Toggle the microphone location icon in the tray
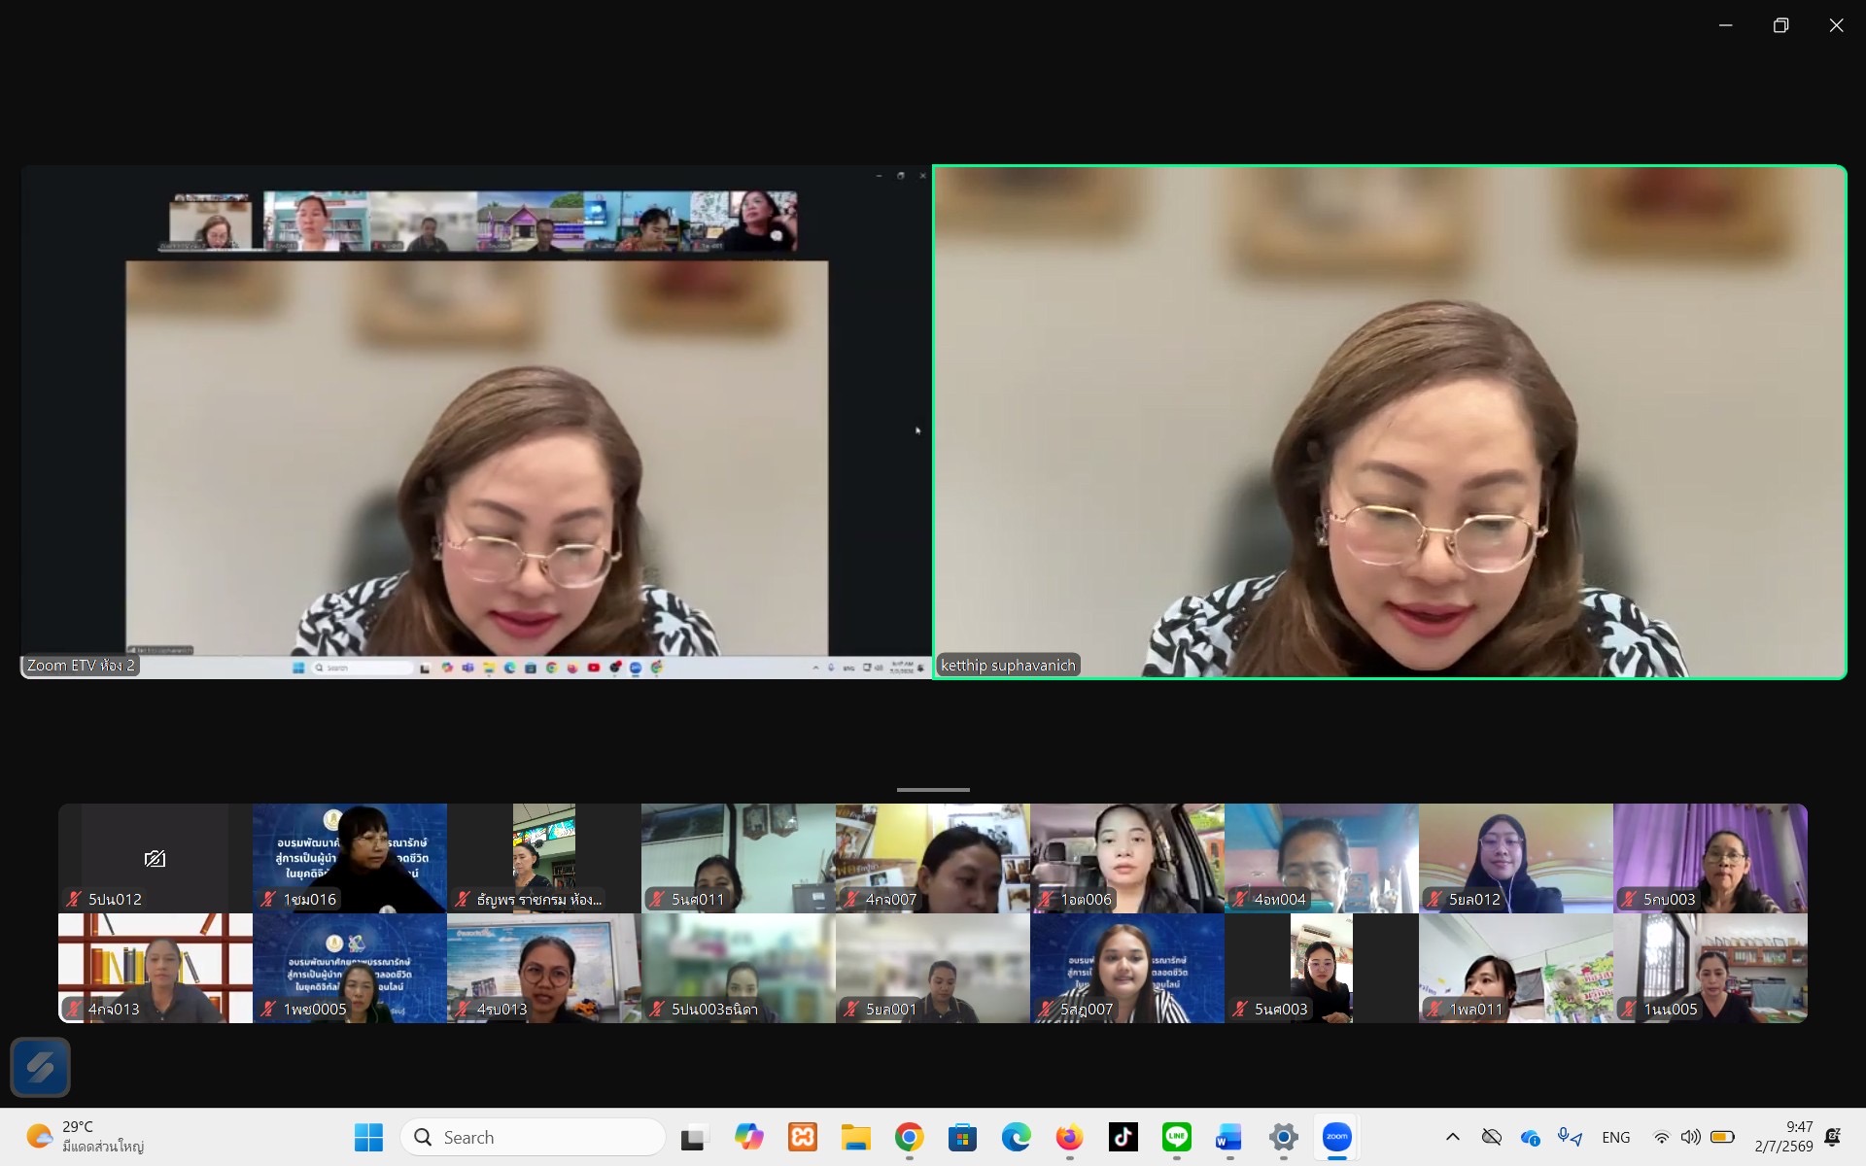Viewport: 1866px width, 1166px height. tap(1569, 1137)
